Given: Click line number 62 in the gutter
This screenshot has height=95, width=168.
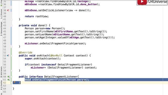Looking at the screenshot, I should (5, 83).
